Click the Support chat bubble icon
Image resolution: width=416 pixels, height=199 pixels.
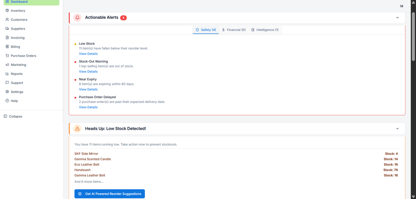click(7, 83)
